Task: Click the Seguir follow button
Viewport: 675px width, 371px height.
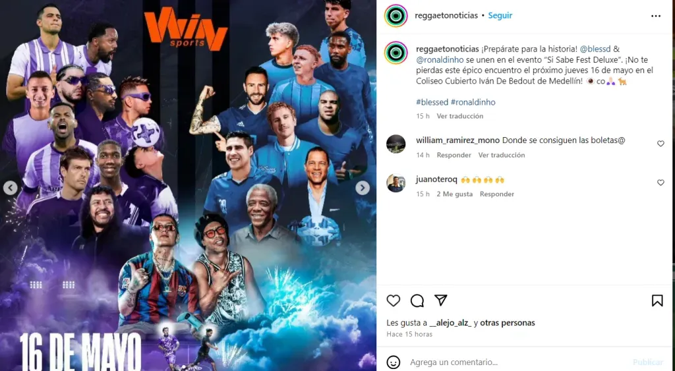Action: click(500, 16)
